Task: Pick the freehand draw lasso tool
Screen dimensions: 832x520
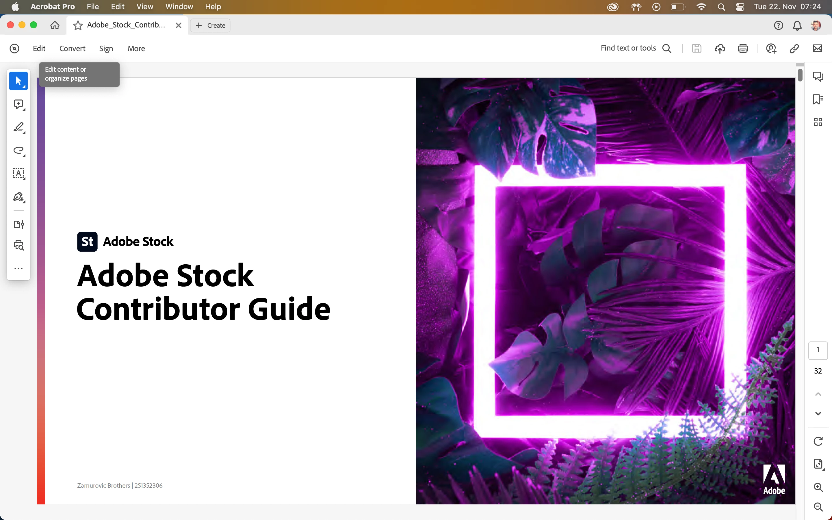Action: (x=18, y=150)
